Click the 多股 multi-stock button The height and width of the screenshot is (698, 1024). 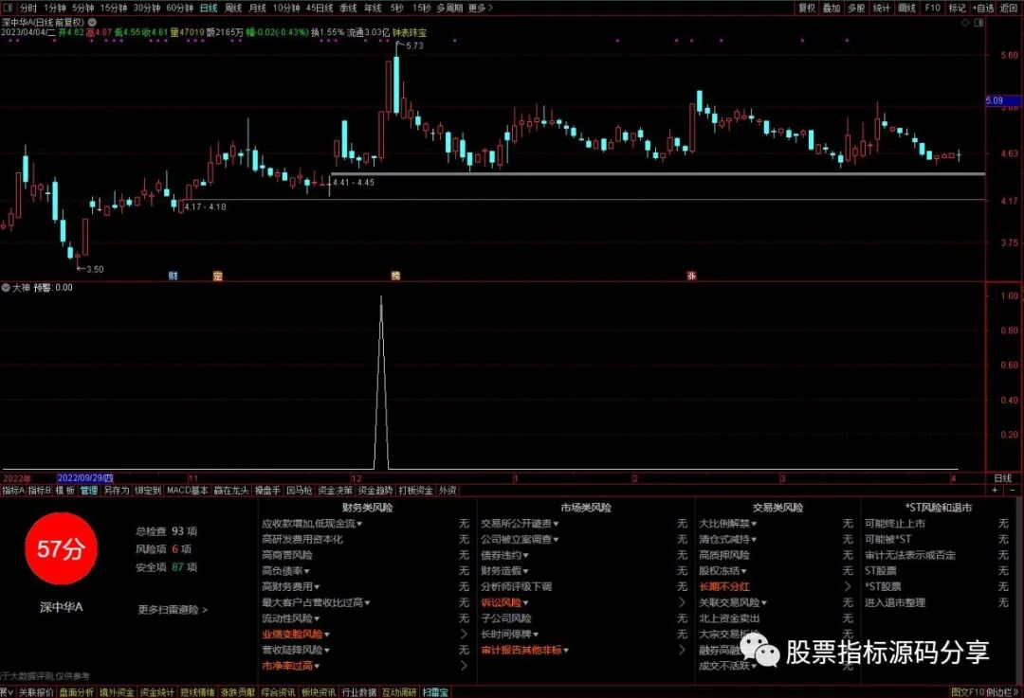856,8
